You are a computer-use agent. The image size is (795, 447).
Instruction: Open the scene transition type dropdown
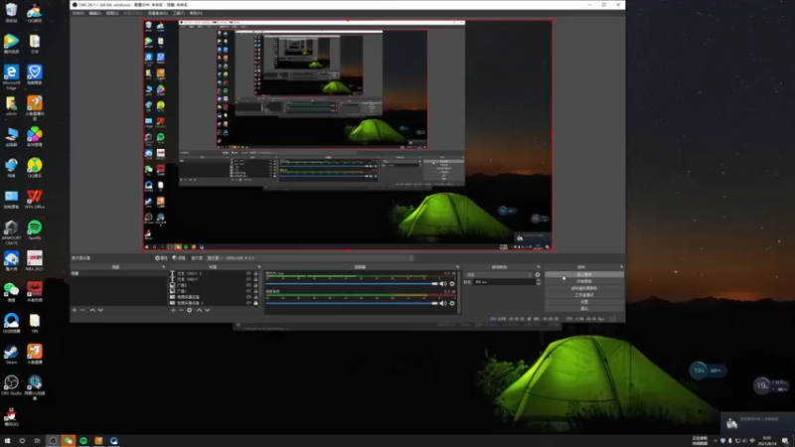499,275
